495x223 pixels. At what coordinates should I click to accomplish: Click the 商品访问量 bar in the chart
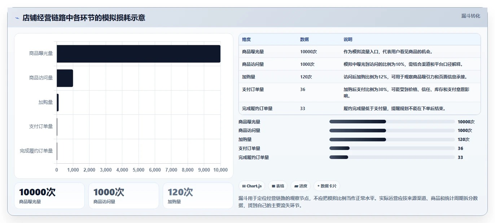coord(65,78)
